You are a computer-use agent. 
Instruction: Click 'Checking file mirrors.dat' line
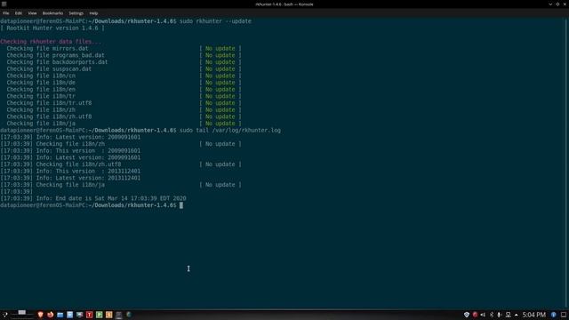(47, 48)
